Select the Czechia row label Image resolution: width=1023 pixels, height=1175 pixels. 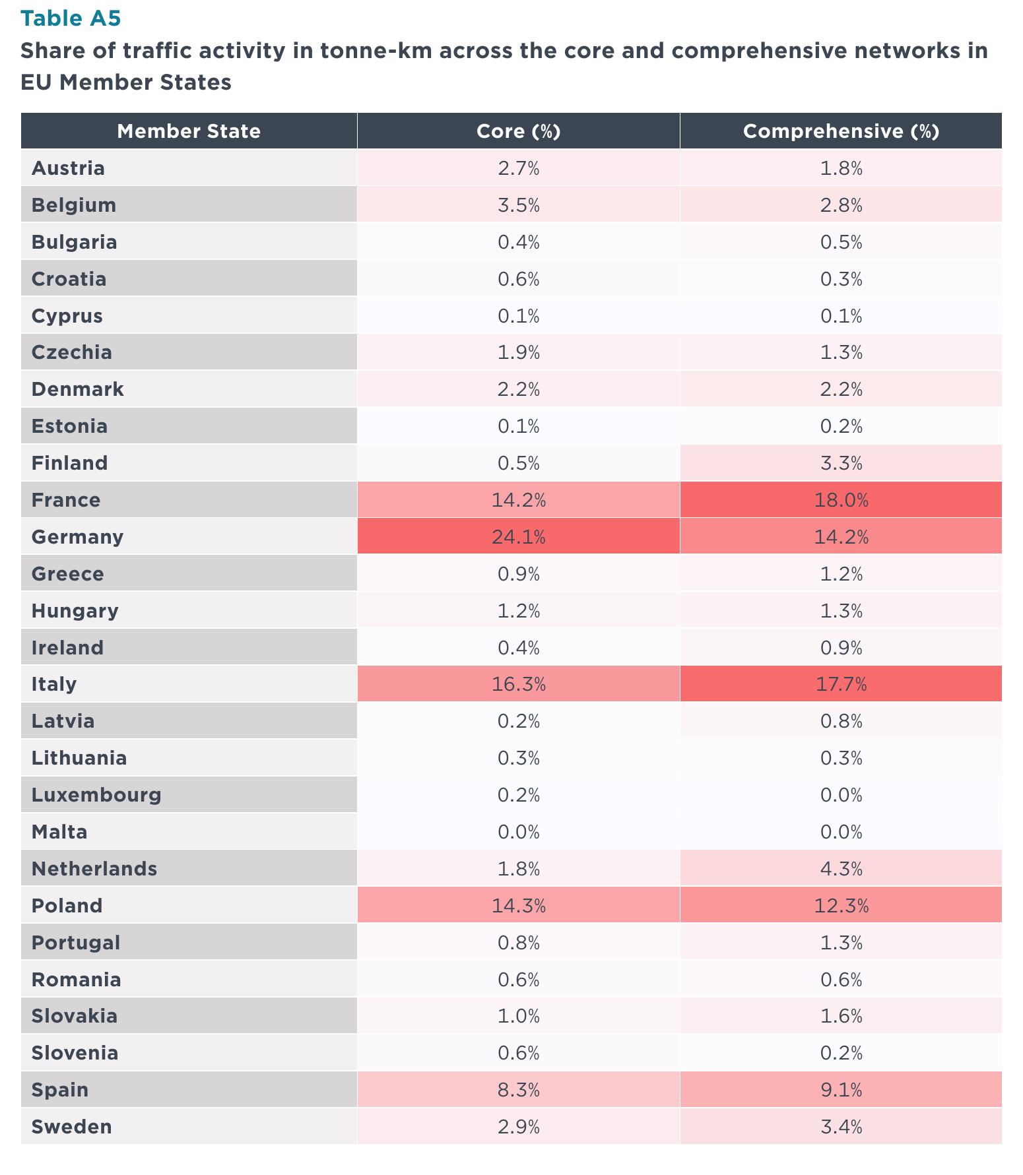pos(72,352)
